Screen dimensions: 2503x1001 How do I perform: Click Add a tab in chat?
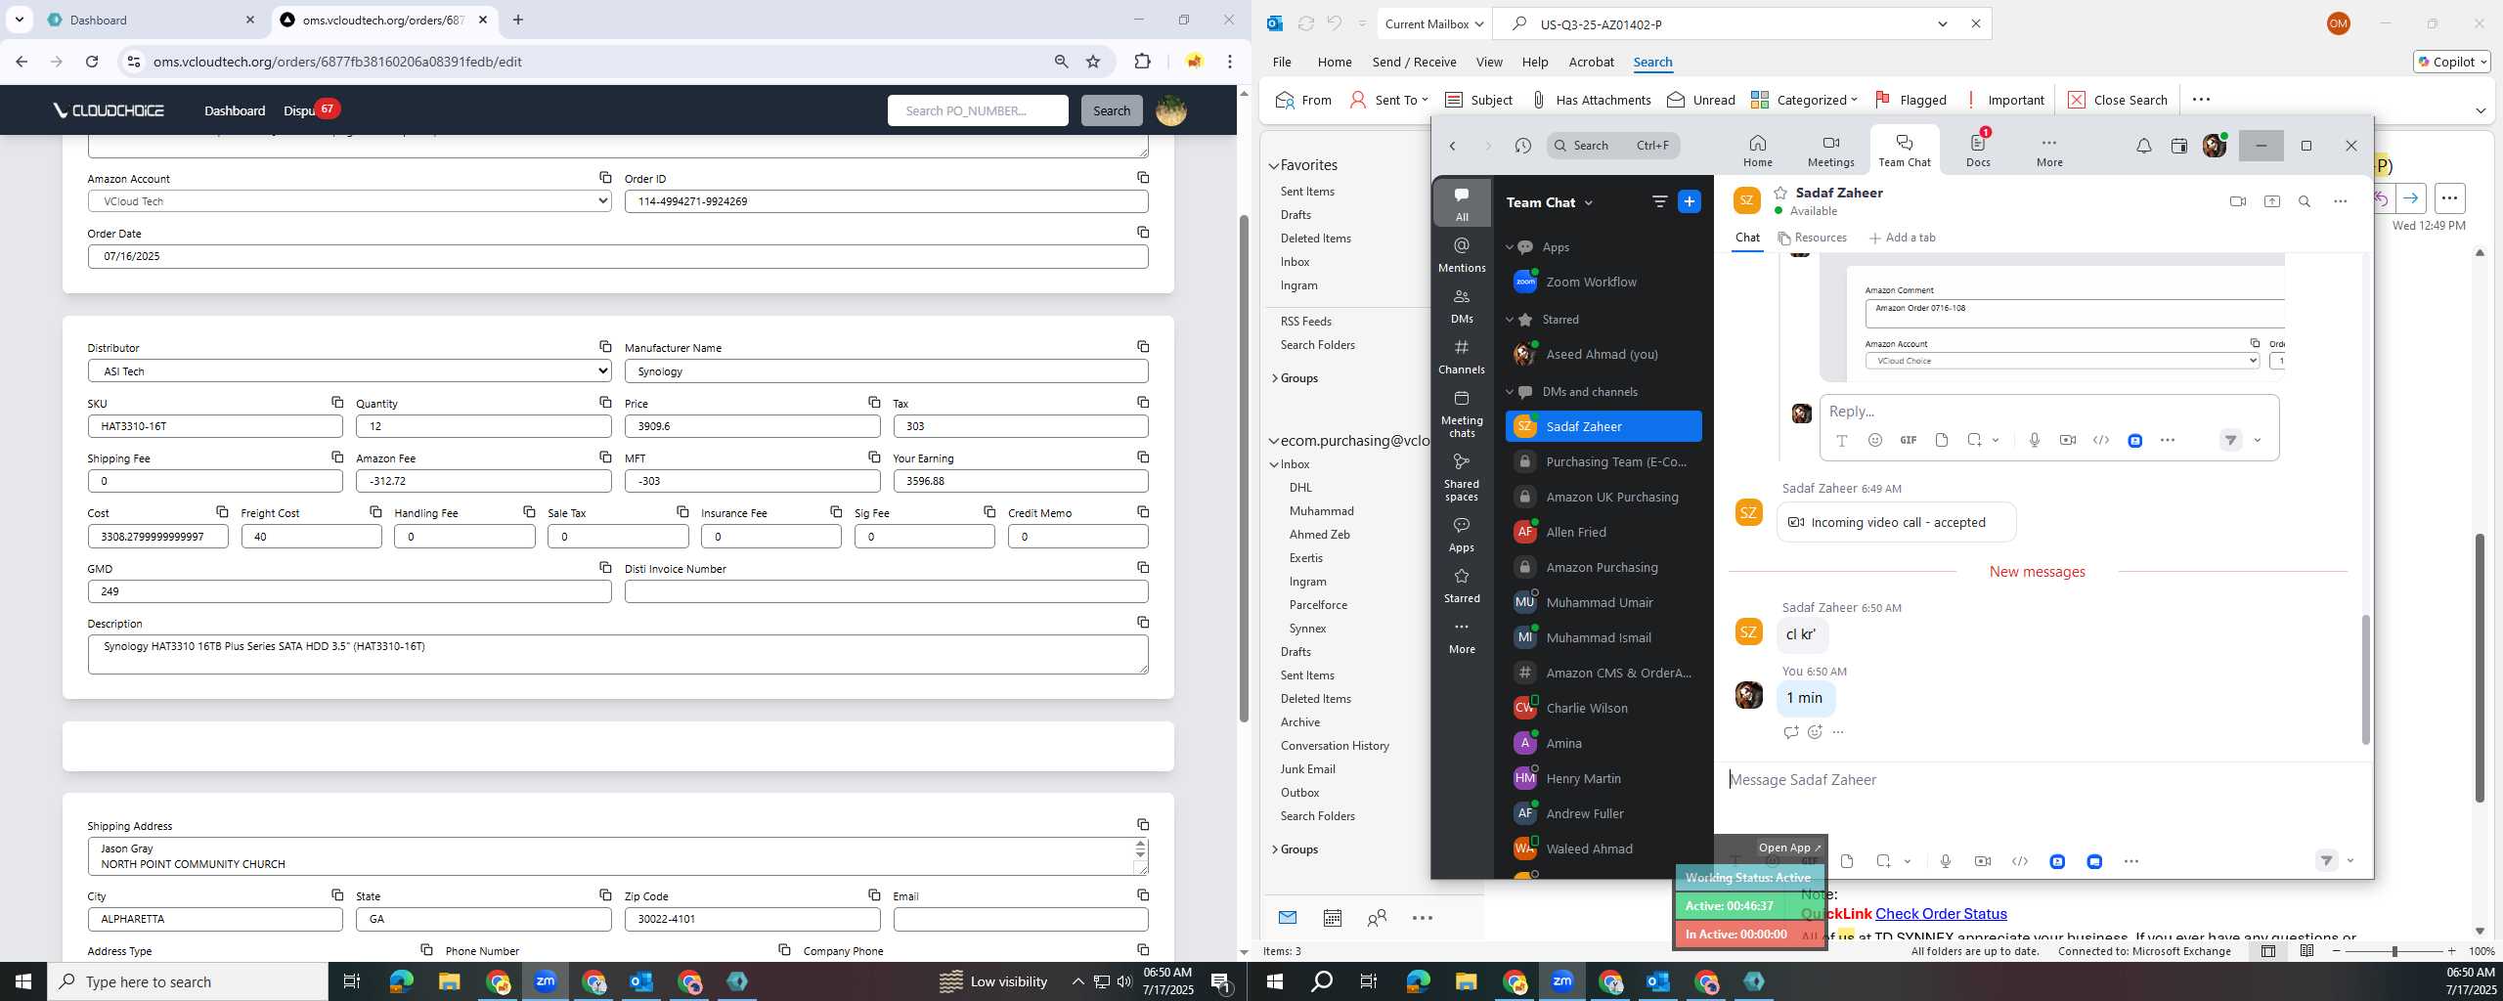(x=1902, y=238)
